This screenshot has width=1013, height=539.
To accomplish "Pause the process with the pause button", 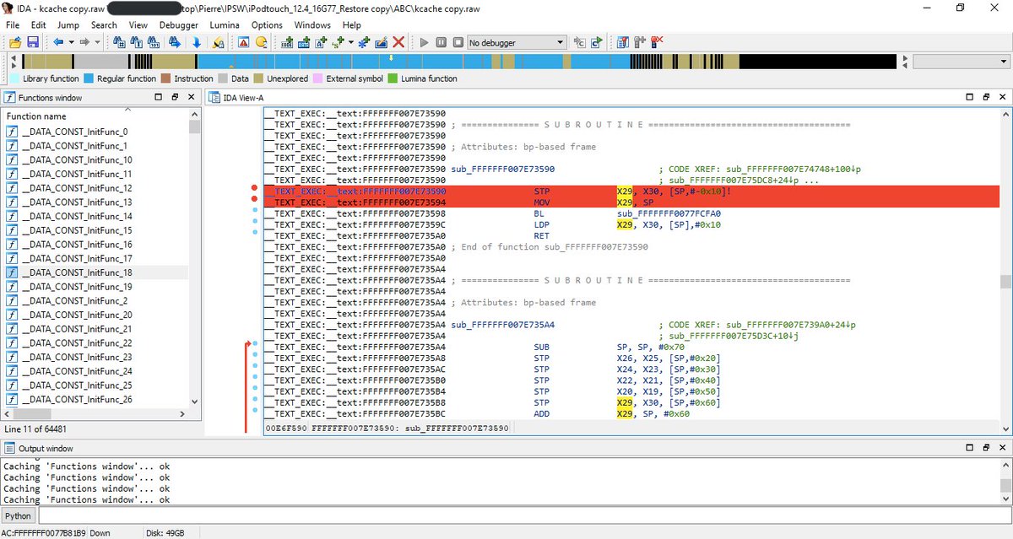I will point(441,42).
